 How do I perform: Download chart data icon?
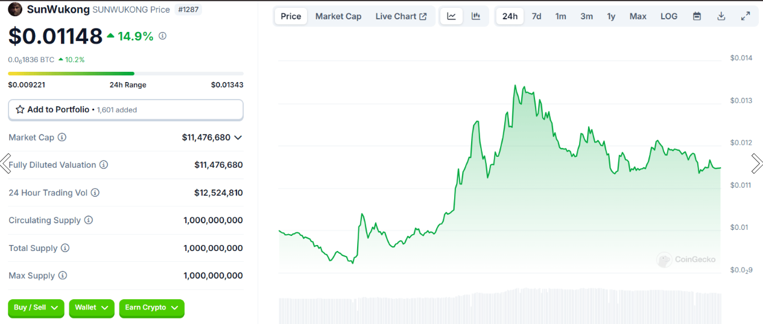click(721, 16)
